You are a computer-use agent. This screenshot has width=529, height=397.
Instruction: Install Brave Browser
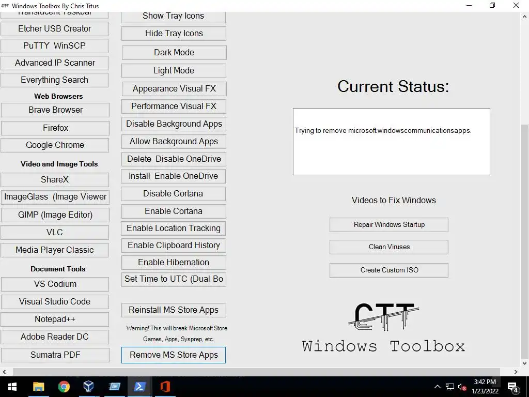(x=55, y=110)
